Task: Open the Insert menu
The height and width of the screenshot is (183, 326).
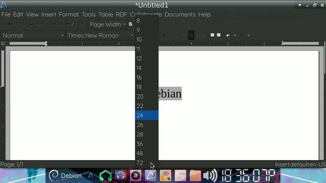Action: point(49,15)
